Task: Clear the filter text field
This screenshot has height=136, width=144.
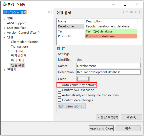Action: tap(49, 12)
